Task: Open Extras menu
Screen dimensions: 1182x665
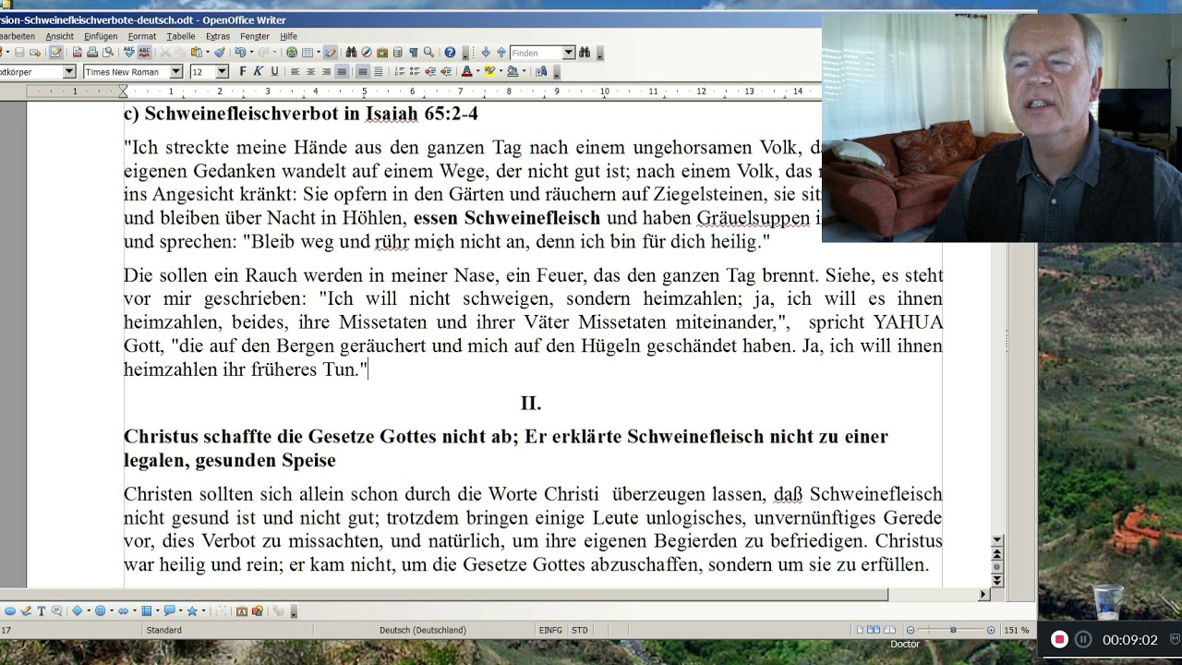Action: [218, 36]
